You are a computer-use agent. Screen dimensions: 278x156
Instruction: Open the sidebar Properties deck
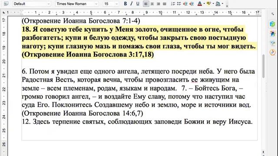(273, 24)
